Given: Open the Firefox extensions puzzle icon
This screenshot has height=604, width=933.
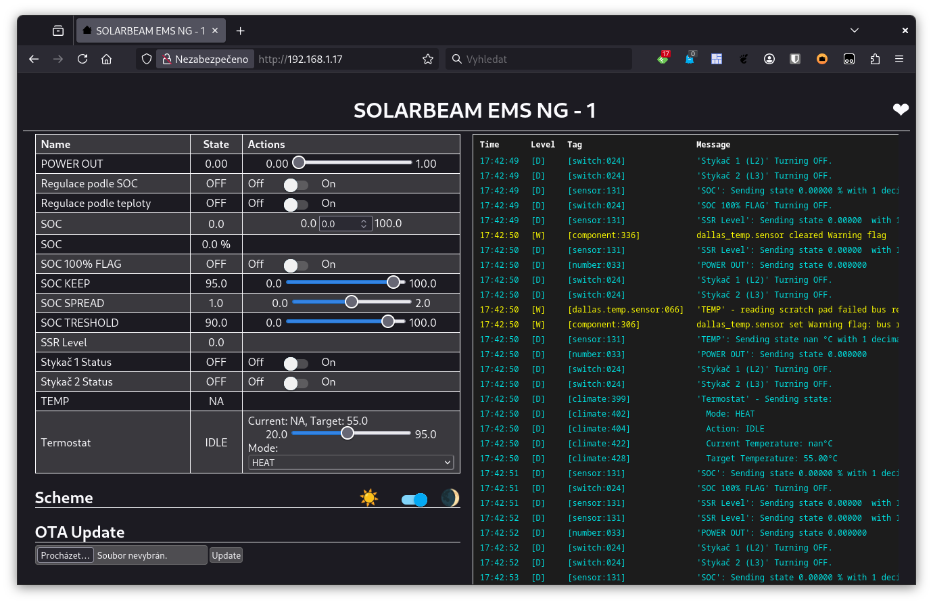Looking at the screenshot, I should click(875, 59).
